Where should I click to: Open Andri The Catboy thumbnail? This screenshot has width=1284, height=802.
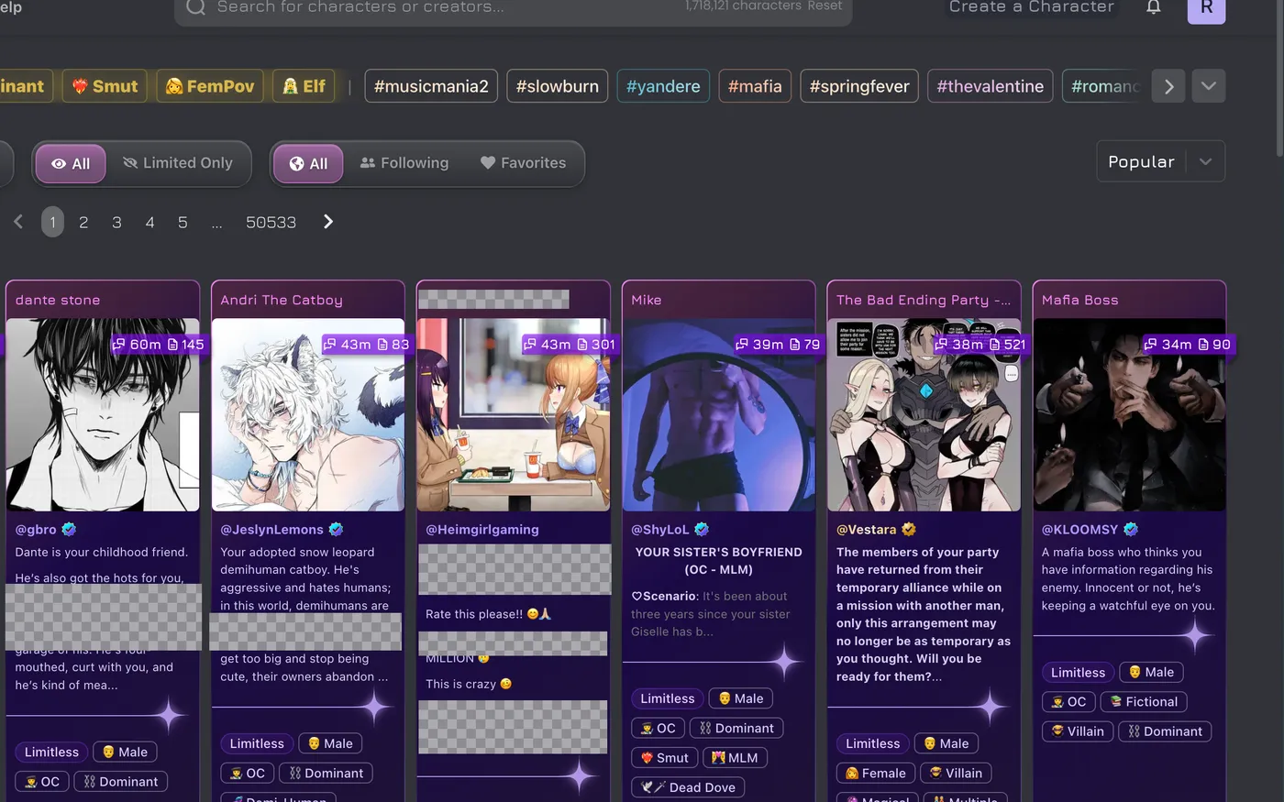308,414
